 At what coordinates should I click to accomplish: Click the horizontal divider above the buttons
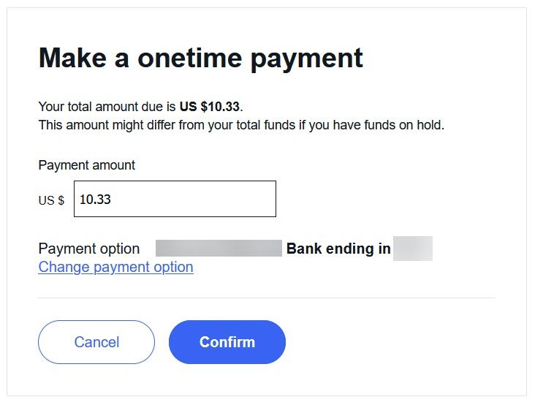click(x=267, y=298)
